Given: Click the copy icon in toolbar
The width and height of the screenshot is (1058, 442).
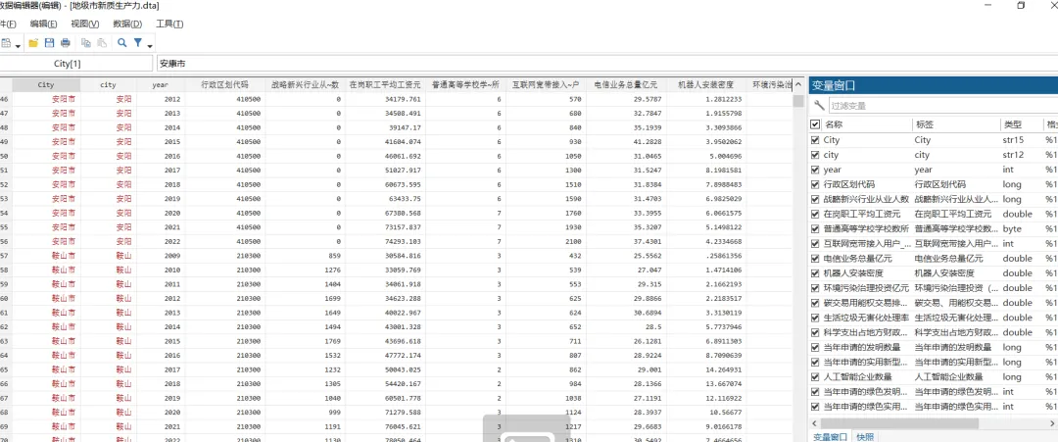Looking at the screenshot, I should (85, 43).
